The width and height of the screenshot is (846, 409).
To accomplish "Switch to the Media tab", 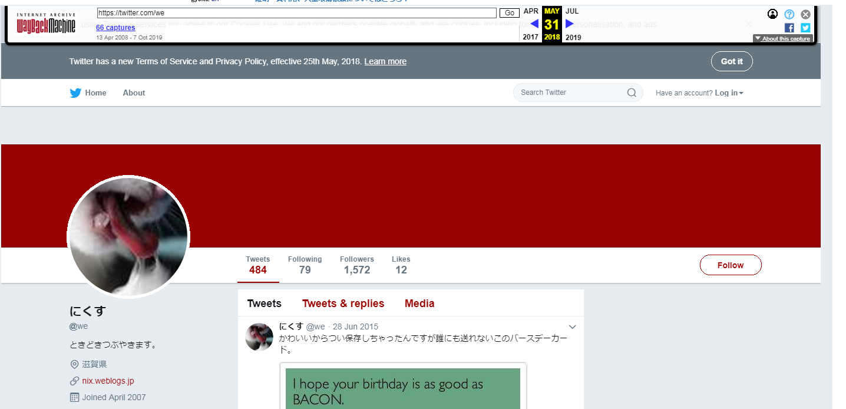I will (419, 304).
